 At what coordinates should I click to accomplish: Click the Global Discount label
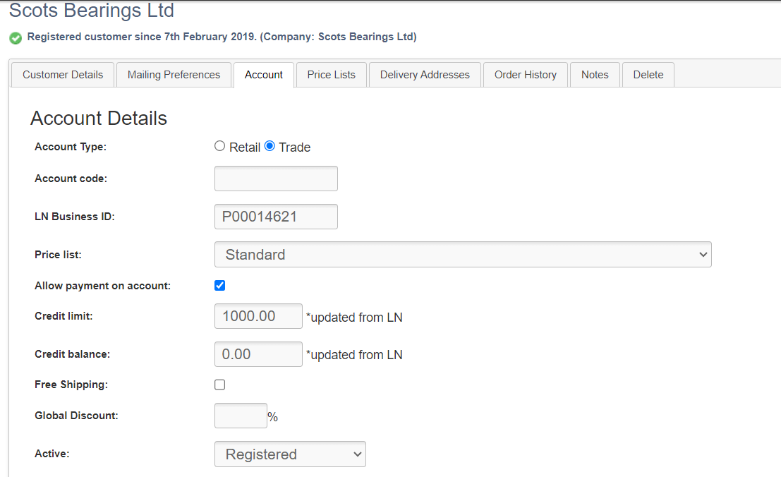click(x=76, y=416)
